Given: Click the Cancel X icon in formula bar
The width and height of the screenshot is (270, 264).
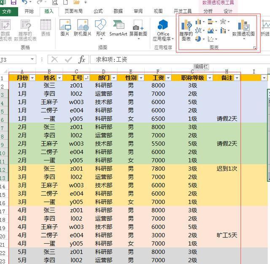Looking at the screenshot, I should (x=54, y=60).
